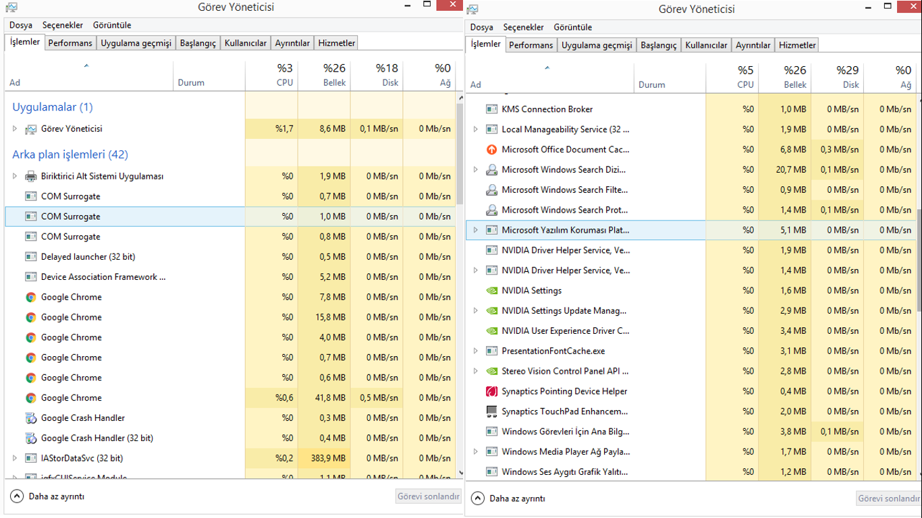Viewport: 922px width, 518px height.
Task: Expand the Görev Yöneticisi application entry
Action: point(15,129)
